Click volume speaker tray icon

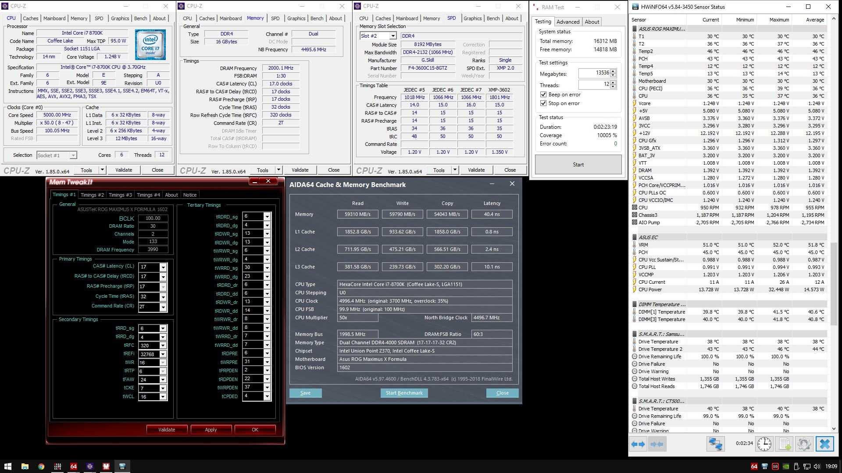817,466
